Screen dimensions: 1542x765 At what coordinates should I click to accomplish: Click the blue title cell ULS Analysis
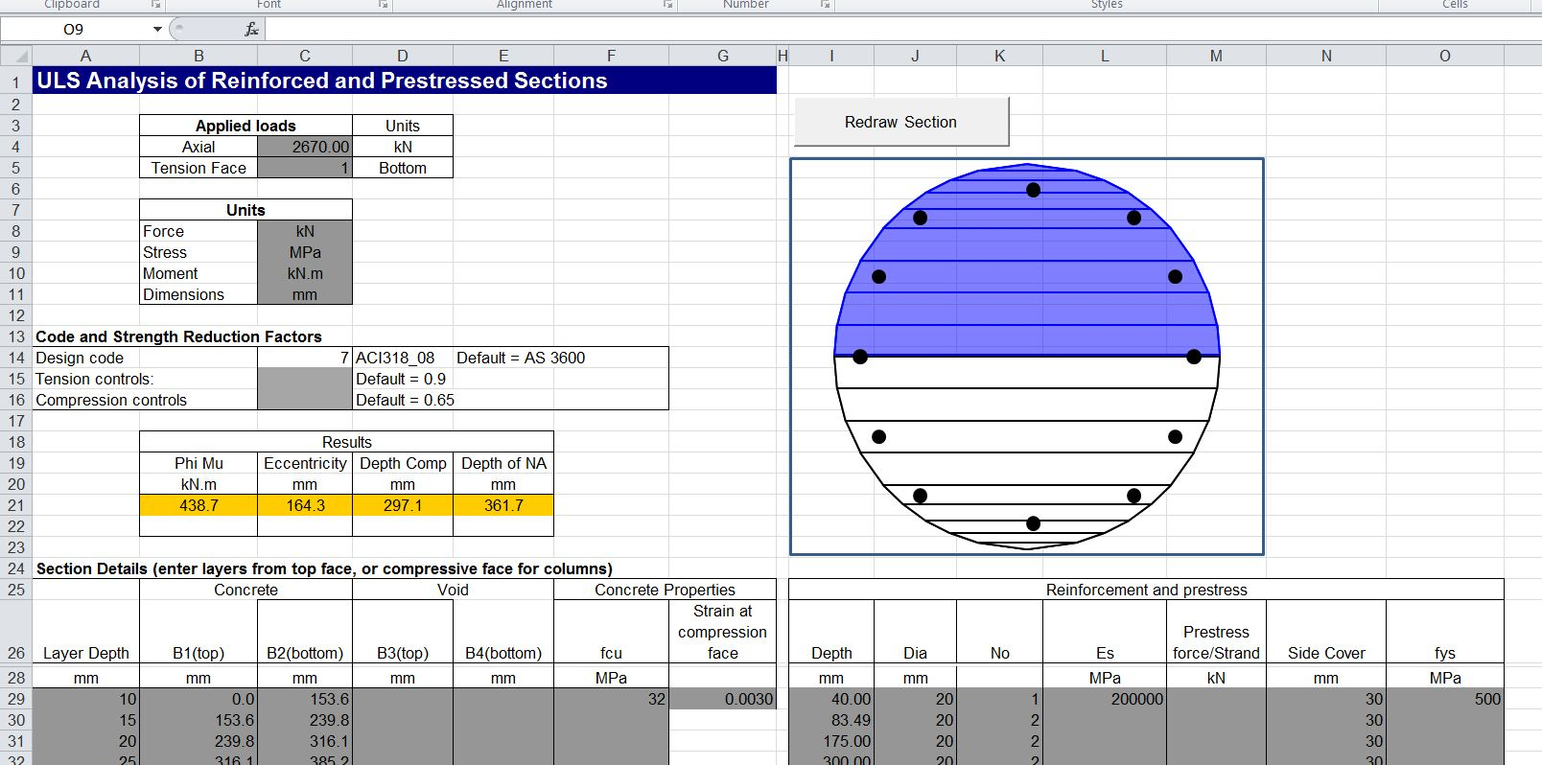click(404, 81)
